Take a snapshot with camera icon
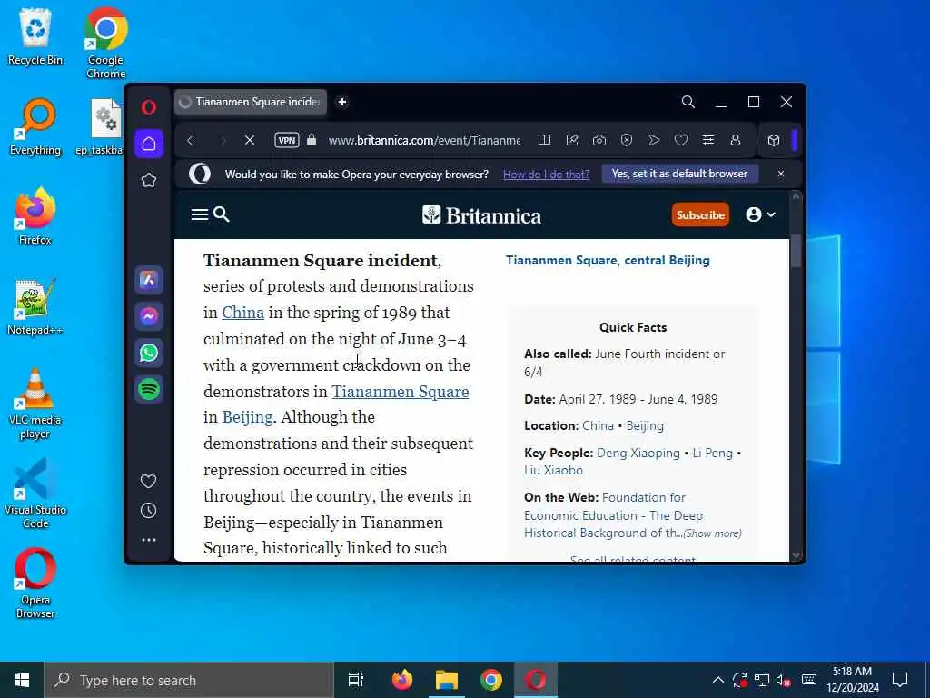Screen dimensions: 930x698 (x=599, y=140)
